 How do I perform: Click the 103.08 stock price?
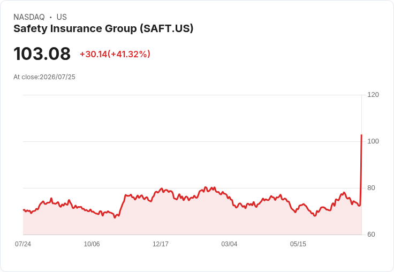click(x=42, y=54)
